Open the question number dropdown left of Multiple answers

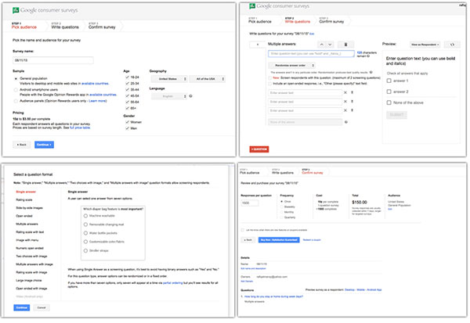pyautogui.click(x=257, y=45)
